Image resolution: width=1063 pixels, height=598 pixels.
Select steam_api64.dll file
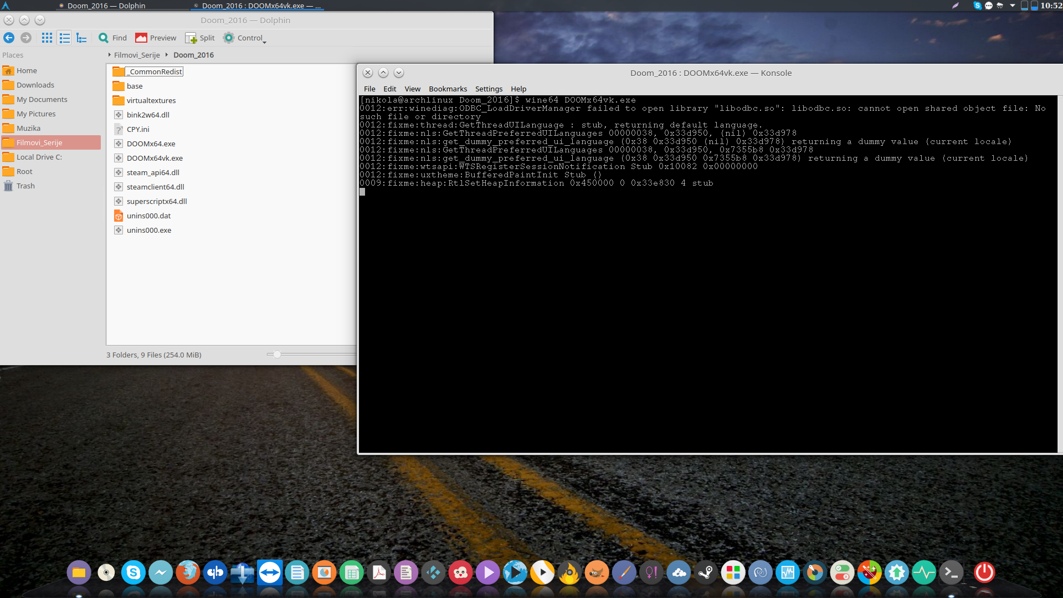click(x=147, y=172)
